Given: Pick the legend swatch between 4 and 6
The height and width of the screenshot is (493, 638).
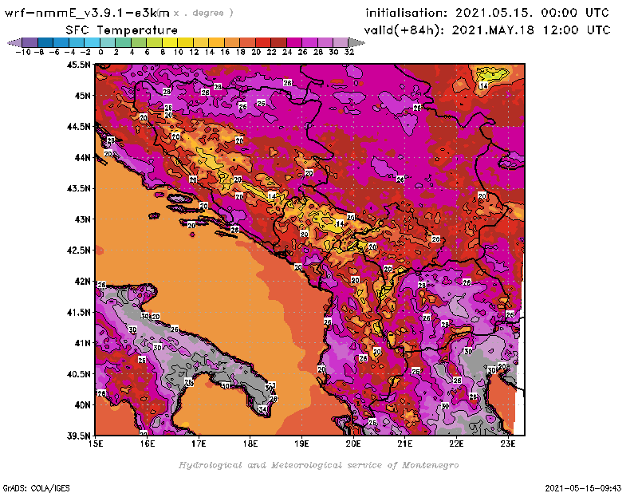Looking at the screenshot, I should (138, 42).
